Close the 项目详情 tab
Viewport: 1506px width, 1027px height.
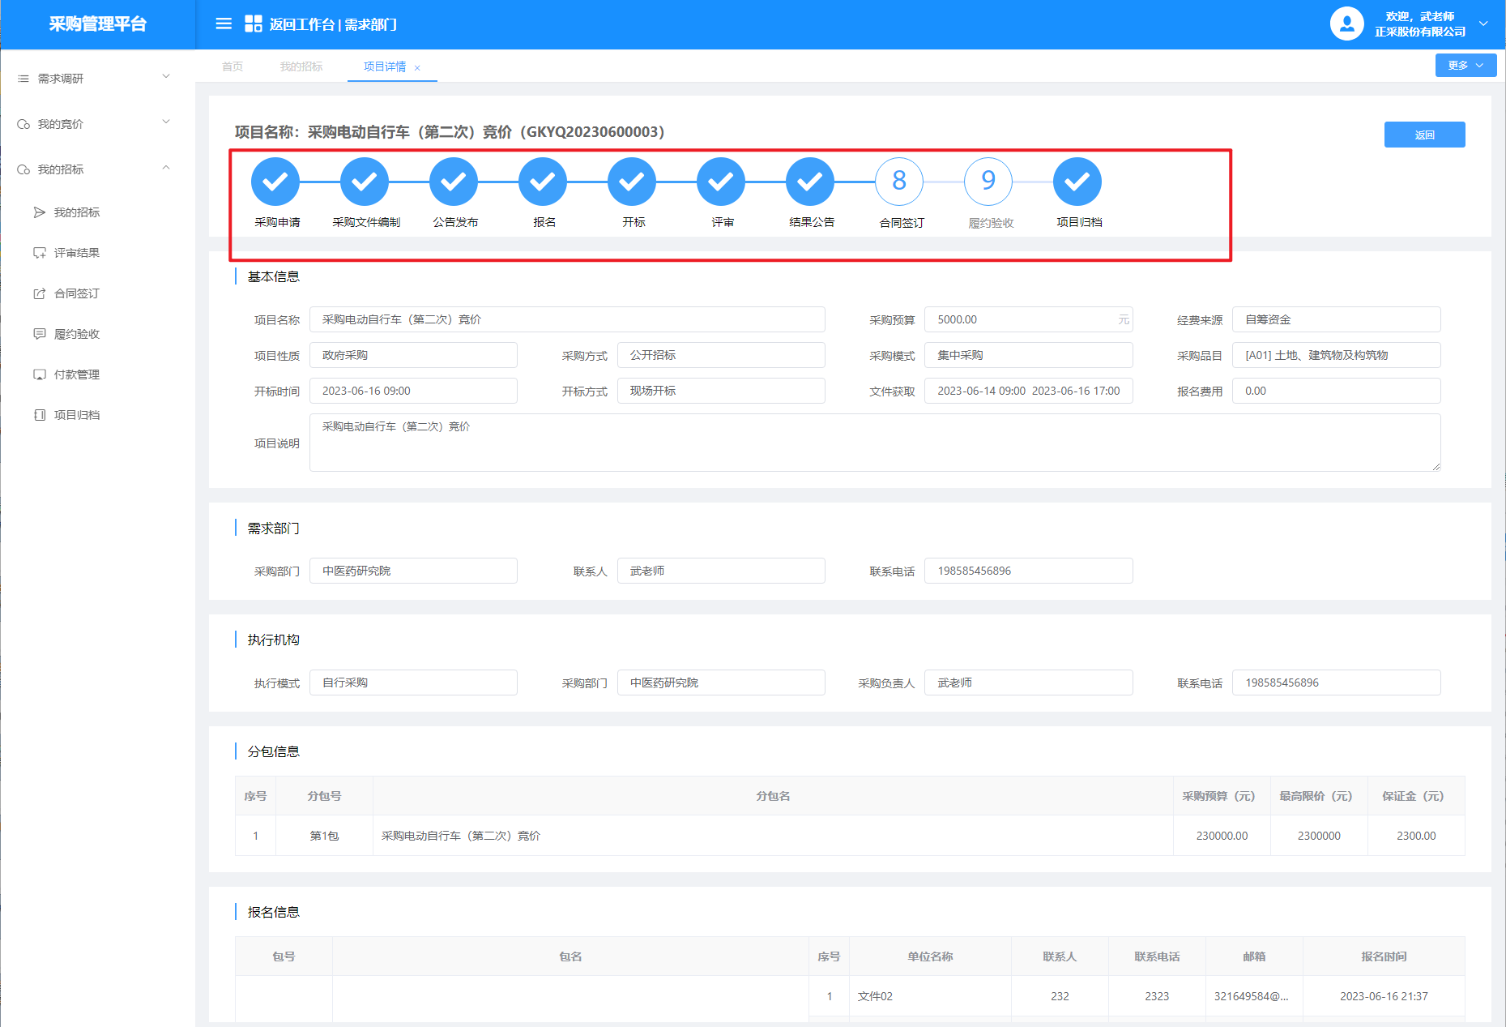[417, 68]
